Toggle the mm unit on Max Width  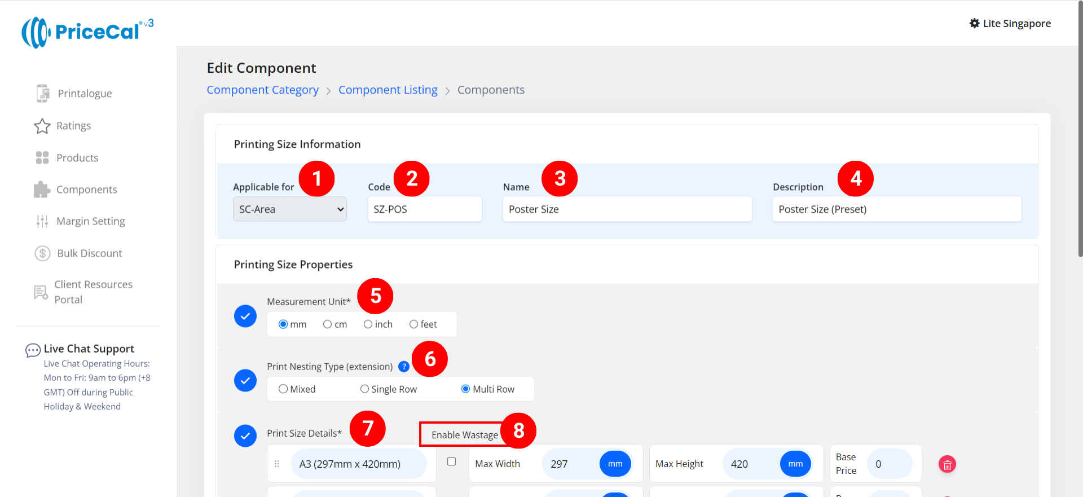tap(615, 464)
